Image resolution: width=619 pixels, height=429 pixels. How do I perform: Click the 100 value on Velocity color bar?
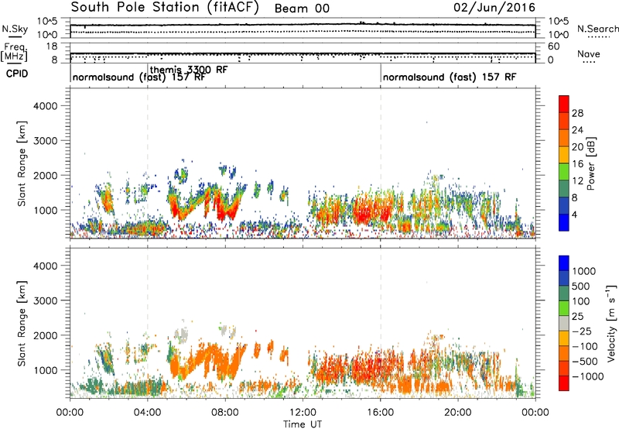[581, 301]
